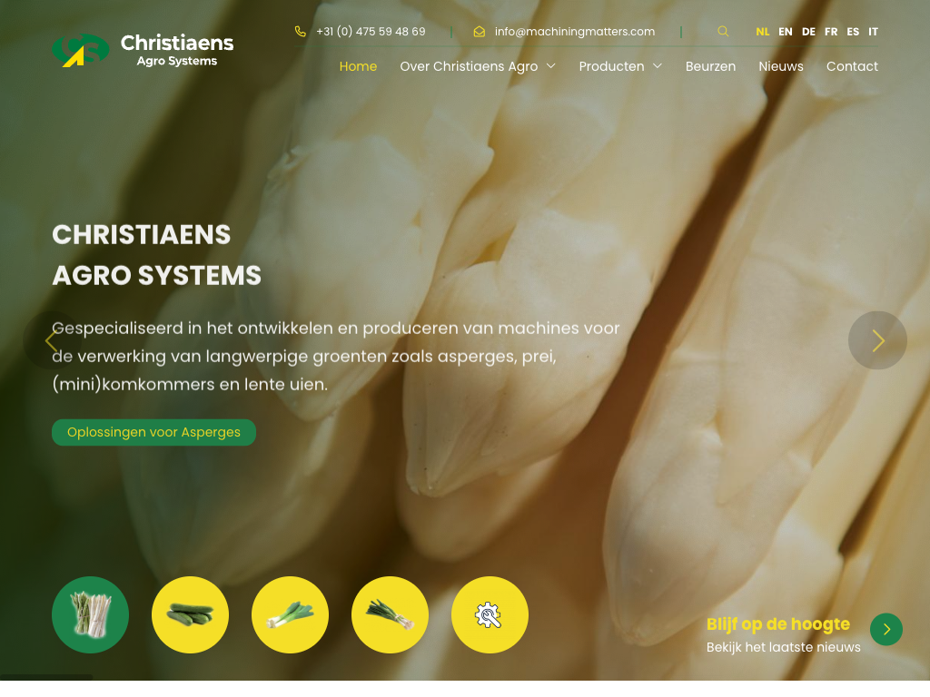Click Oplossingen voor Asperges button
Viewport: 930px width, 697px height.
point(153,432)
